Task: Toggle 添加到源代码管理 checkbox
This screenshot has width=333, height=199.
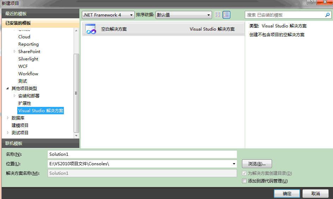Action: tap(244, 181)
